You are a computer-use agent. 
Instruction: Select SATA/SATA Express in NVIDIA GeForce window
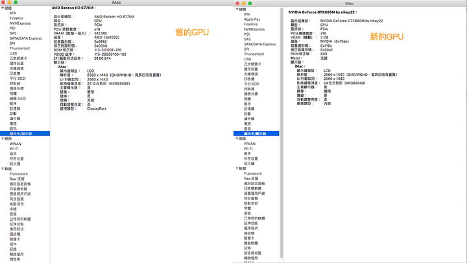(x=259, y=44)
